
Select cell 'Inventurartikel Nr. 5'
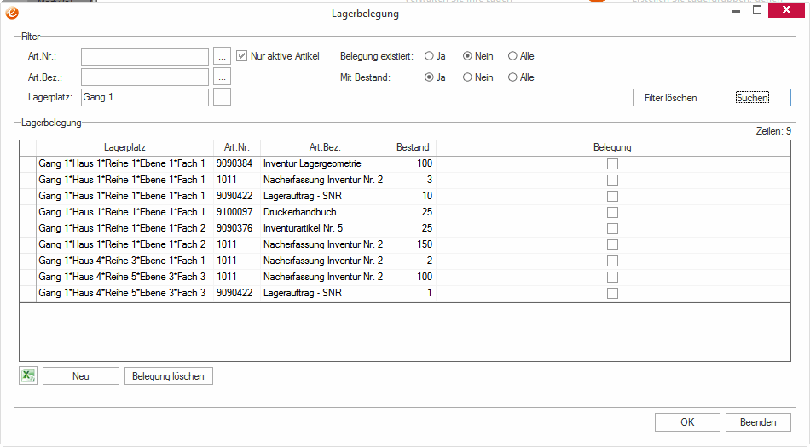click(326, 228)
